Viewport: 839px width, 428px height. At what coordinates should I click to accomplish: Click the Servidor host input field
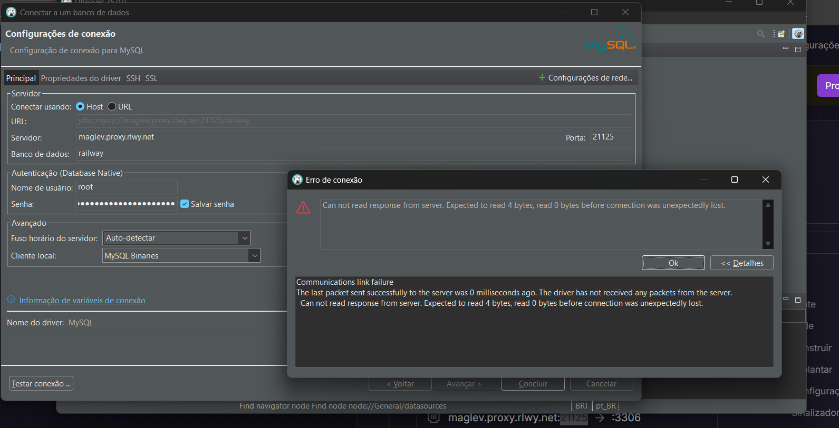pos(319,137)
